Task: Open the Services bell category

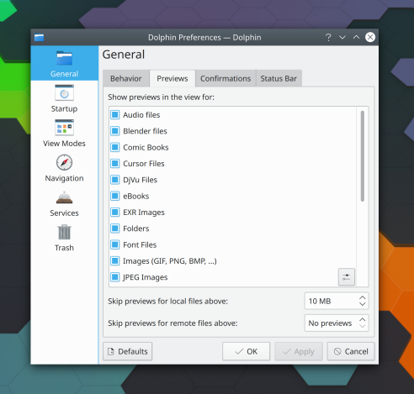Action: 64,203
